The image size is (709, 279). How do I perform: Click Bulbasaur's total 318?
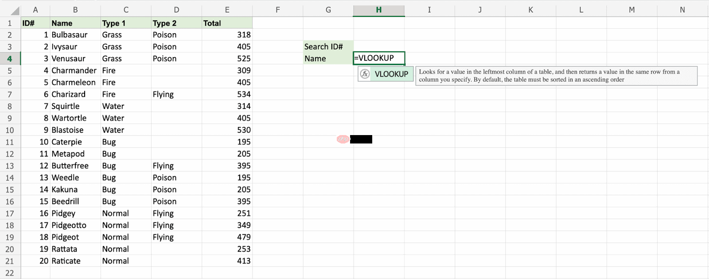click(227, 35)
